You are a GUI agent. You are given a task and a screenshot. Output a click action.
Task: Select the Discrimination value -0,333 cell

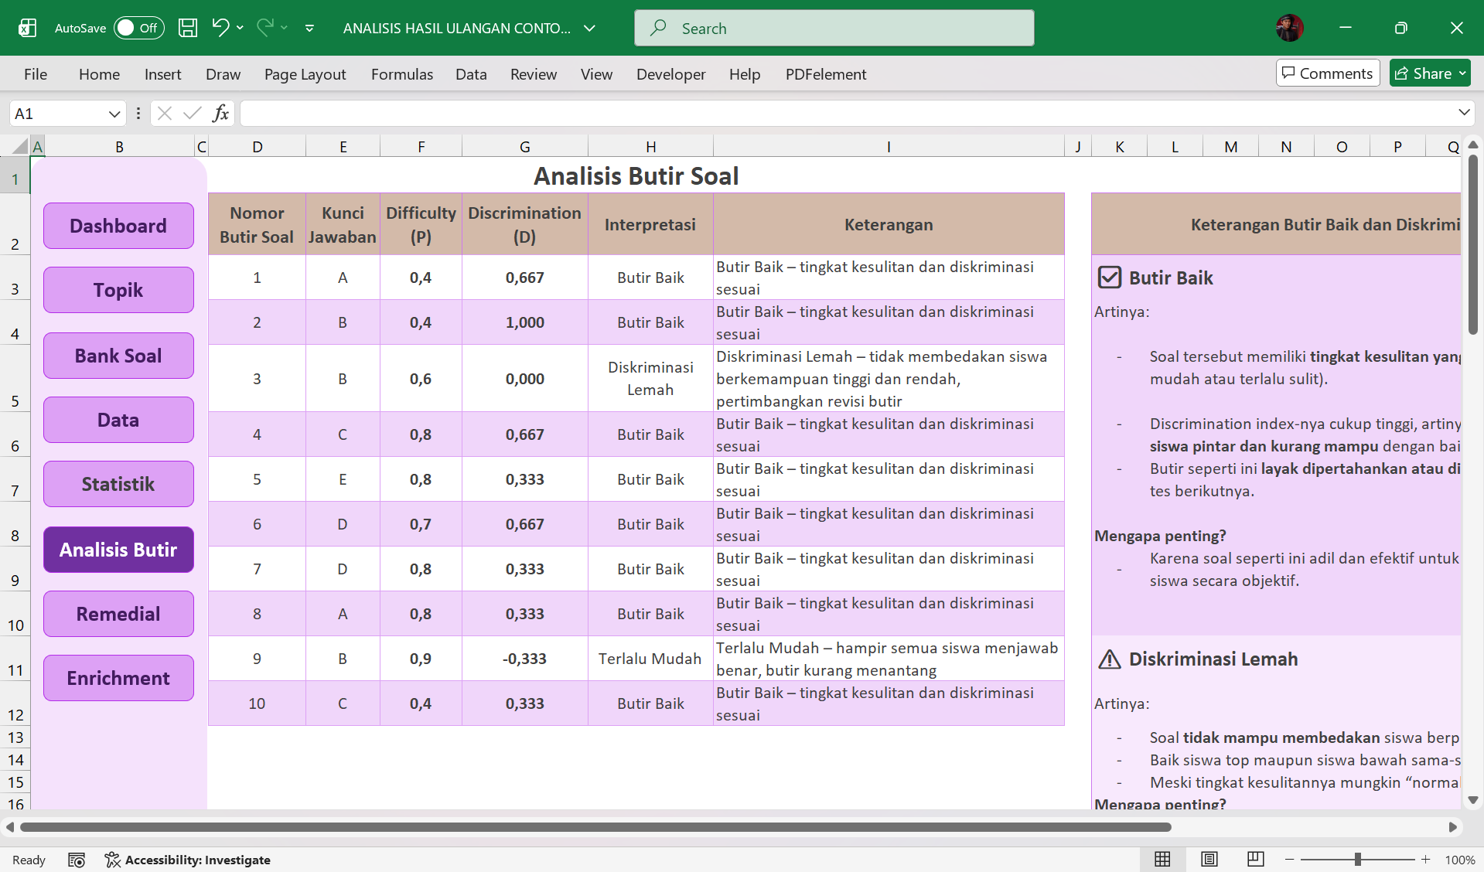coord(524,659)
